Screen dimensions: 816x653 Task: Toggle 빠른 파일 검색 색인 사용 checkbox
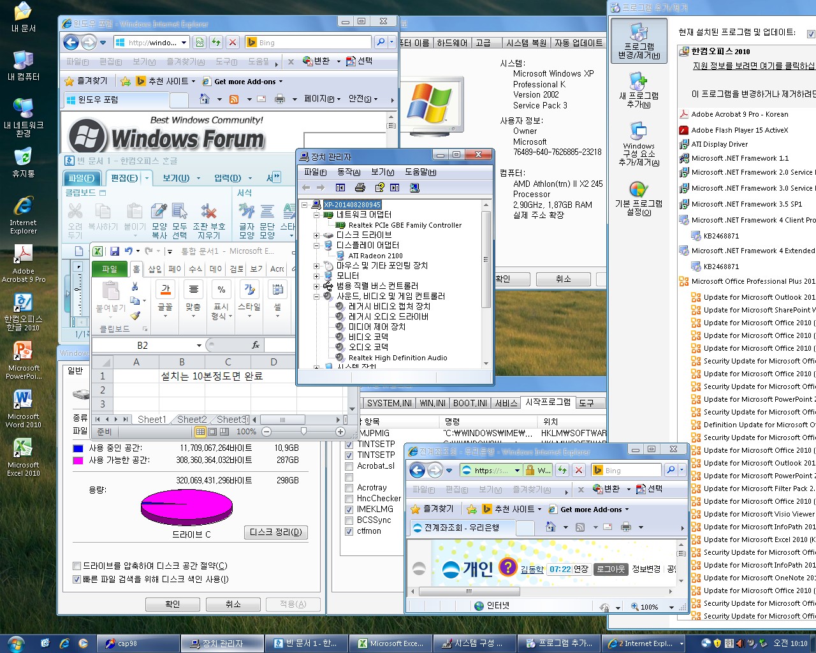point(77,579)
